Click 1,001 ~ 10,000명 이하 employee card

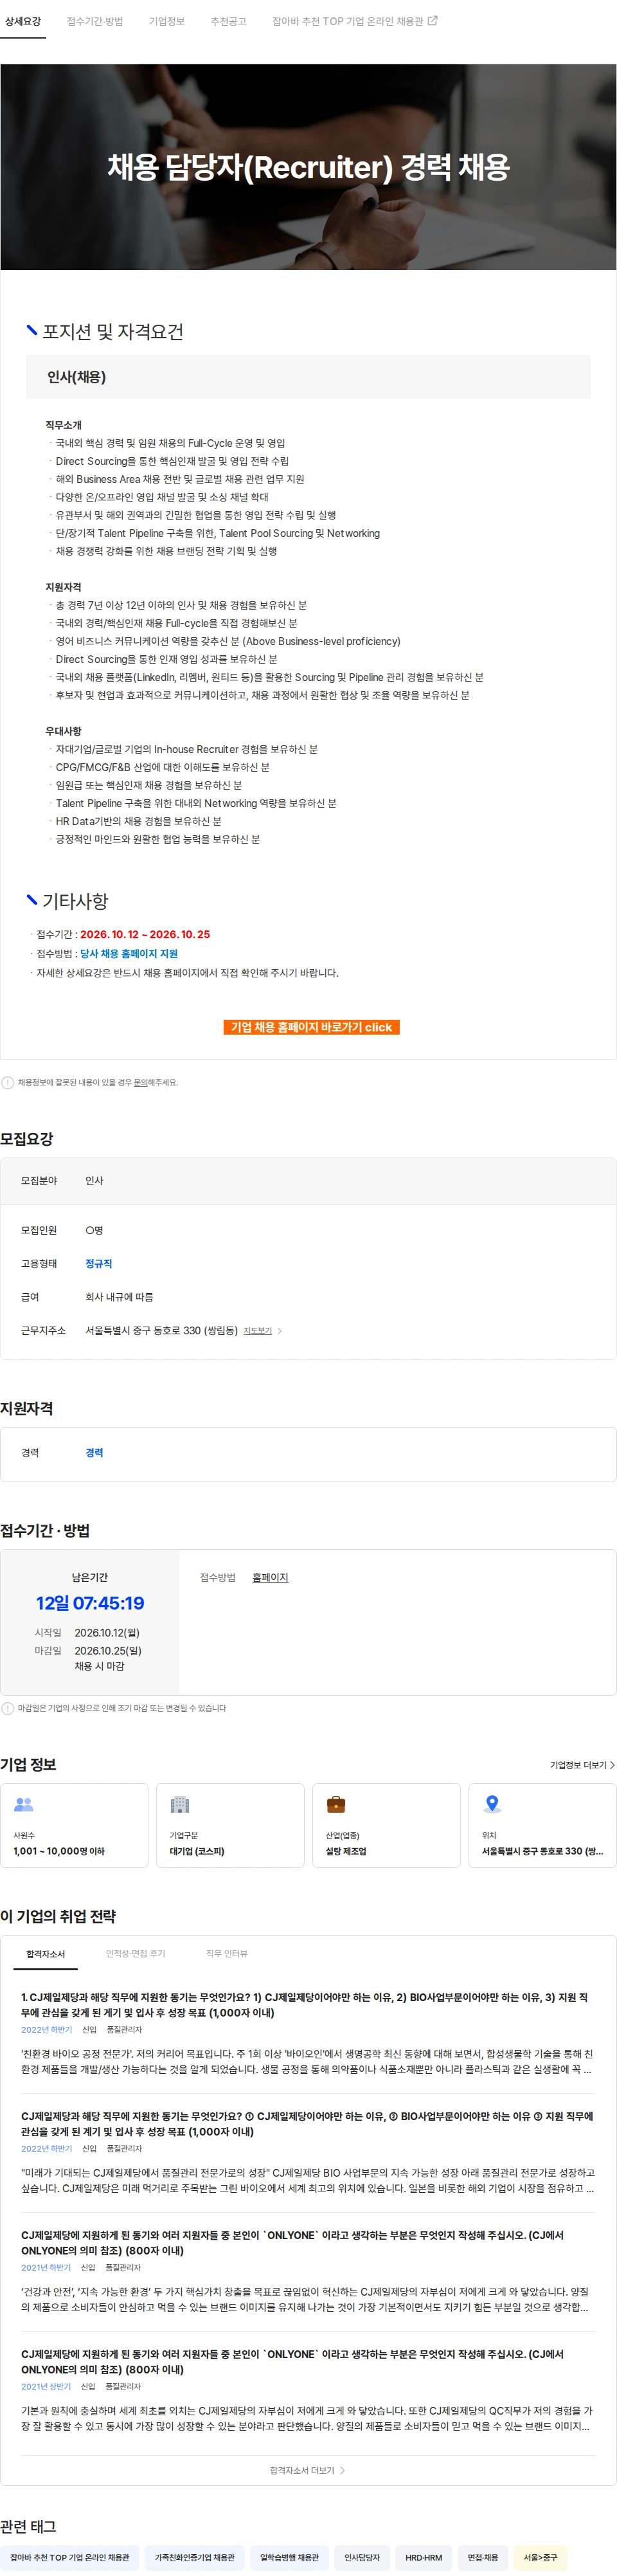pos(74,1825)
